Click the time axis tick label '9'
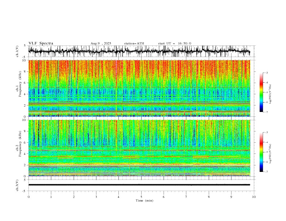 pos(231,197)
